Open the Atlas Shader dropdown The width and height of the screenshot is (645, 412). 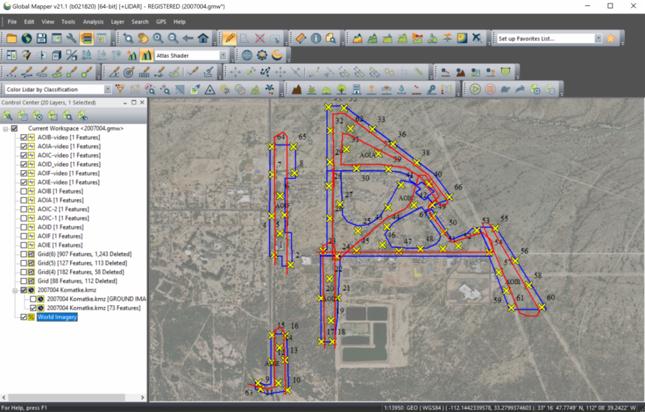tap(223, 55)
